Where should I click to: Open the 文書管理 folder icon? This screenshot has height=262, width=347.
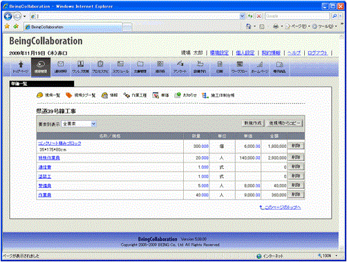140,67
